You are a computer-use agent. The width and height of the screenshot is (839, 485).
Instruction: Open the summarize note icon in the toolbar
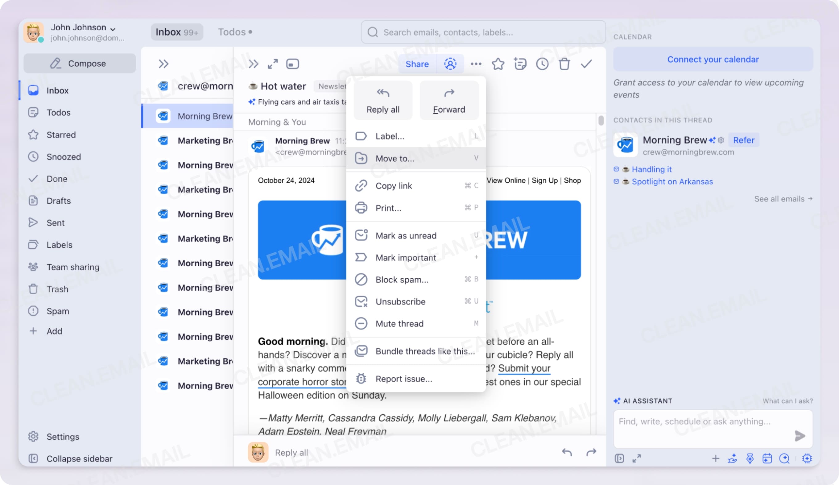(520, 64)
